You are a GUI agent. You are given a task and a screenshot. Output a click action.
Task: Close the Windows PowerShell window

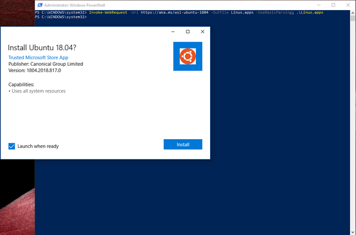[x=348, y=5]
